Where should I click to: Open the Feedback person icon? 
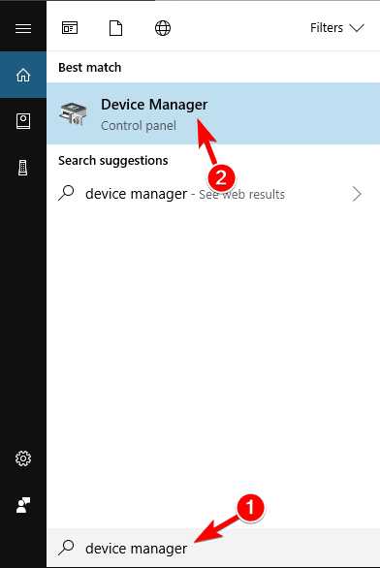pos(23,505)
